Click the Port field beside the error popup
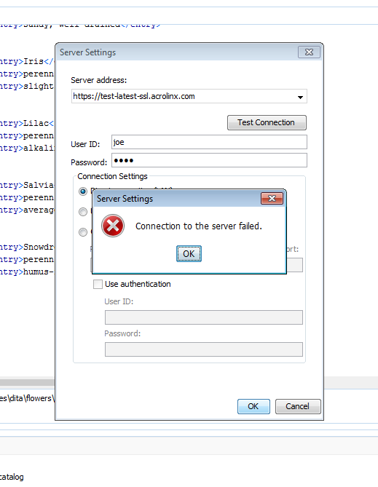Image resolution: width=378 pixels, height=487 pixels. (294, 265)
